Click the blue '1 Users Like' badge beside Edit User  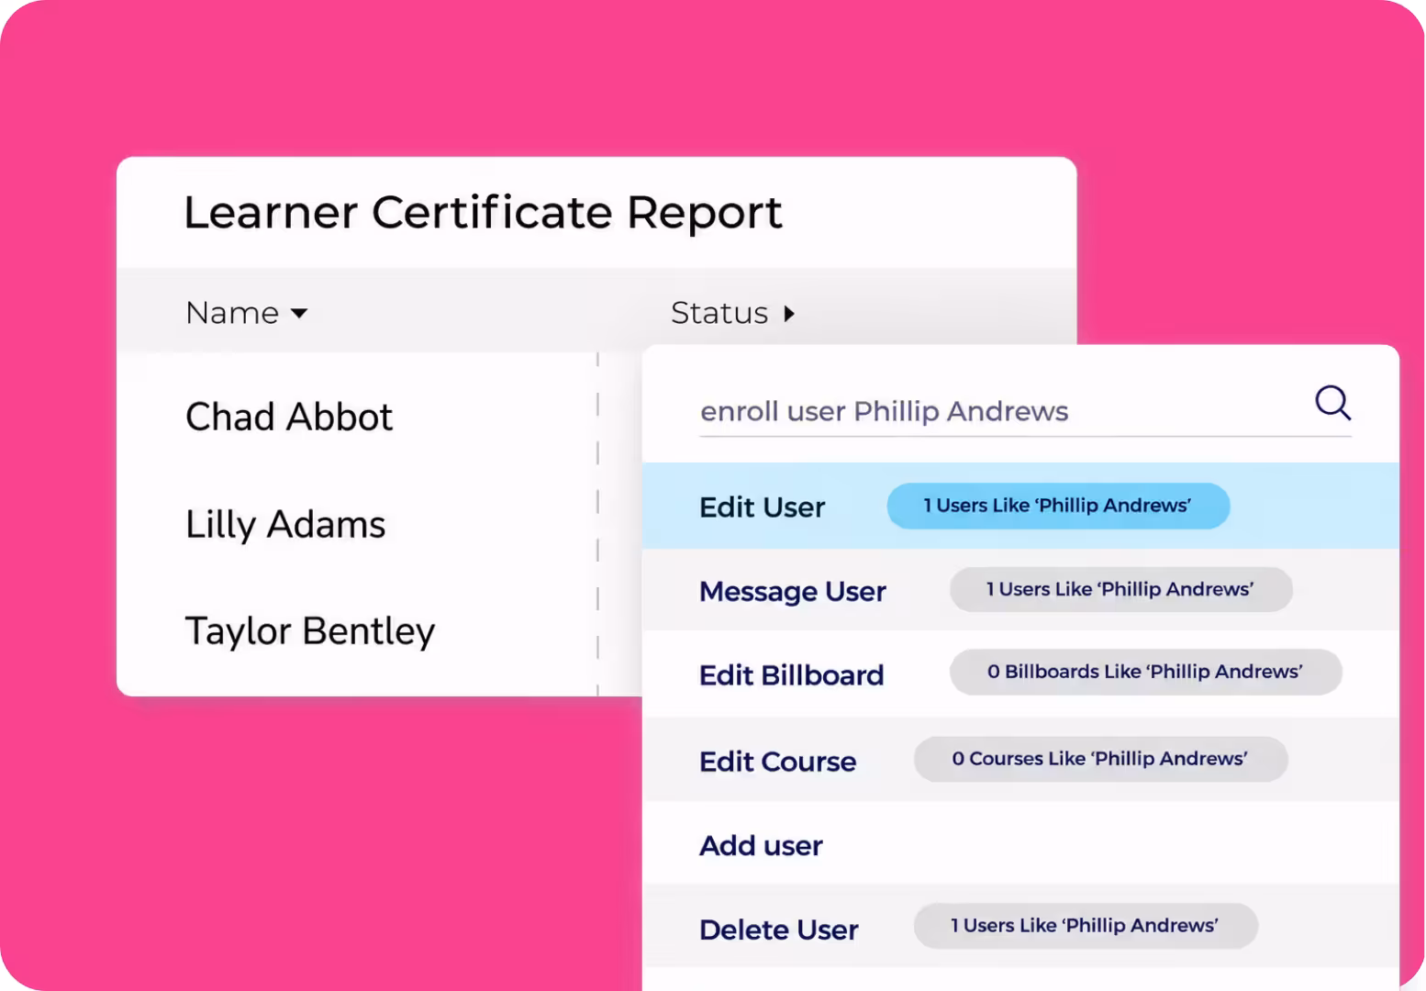pyautogui.click(x=1058, y=506)
